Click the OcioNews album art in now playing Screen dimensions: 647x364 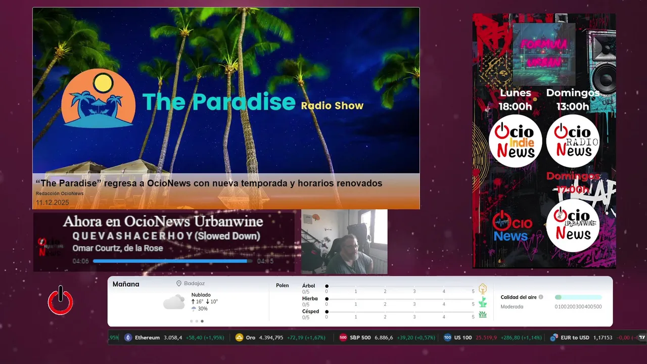(x=51, y=247)
